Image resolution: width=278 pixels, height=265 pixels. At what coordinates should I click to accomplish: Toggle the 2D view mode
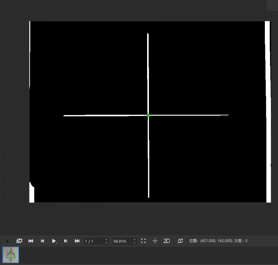tap(167, 241)
